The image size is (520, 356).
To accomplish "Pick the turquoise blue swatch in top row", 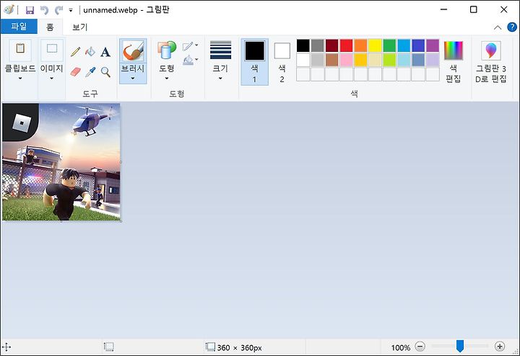I will click(404, 45).
